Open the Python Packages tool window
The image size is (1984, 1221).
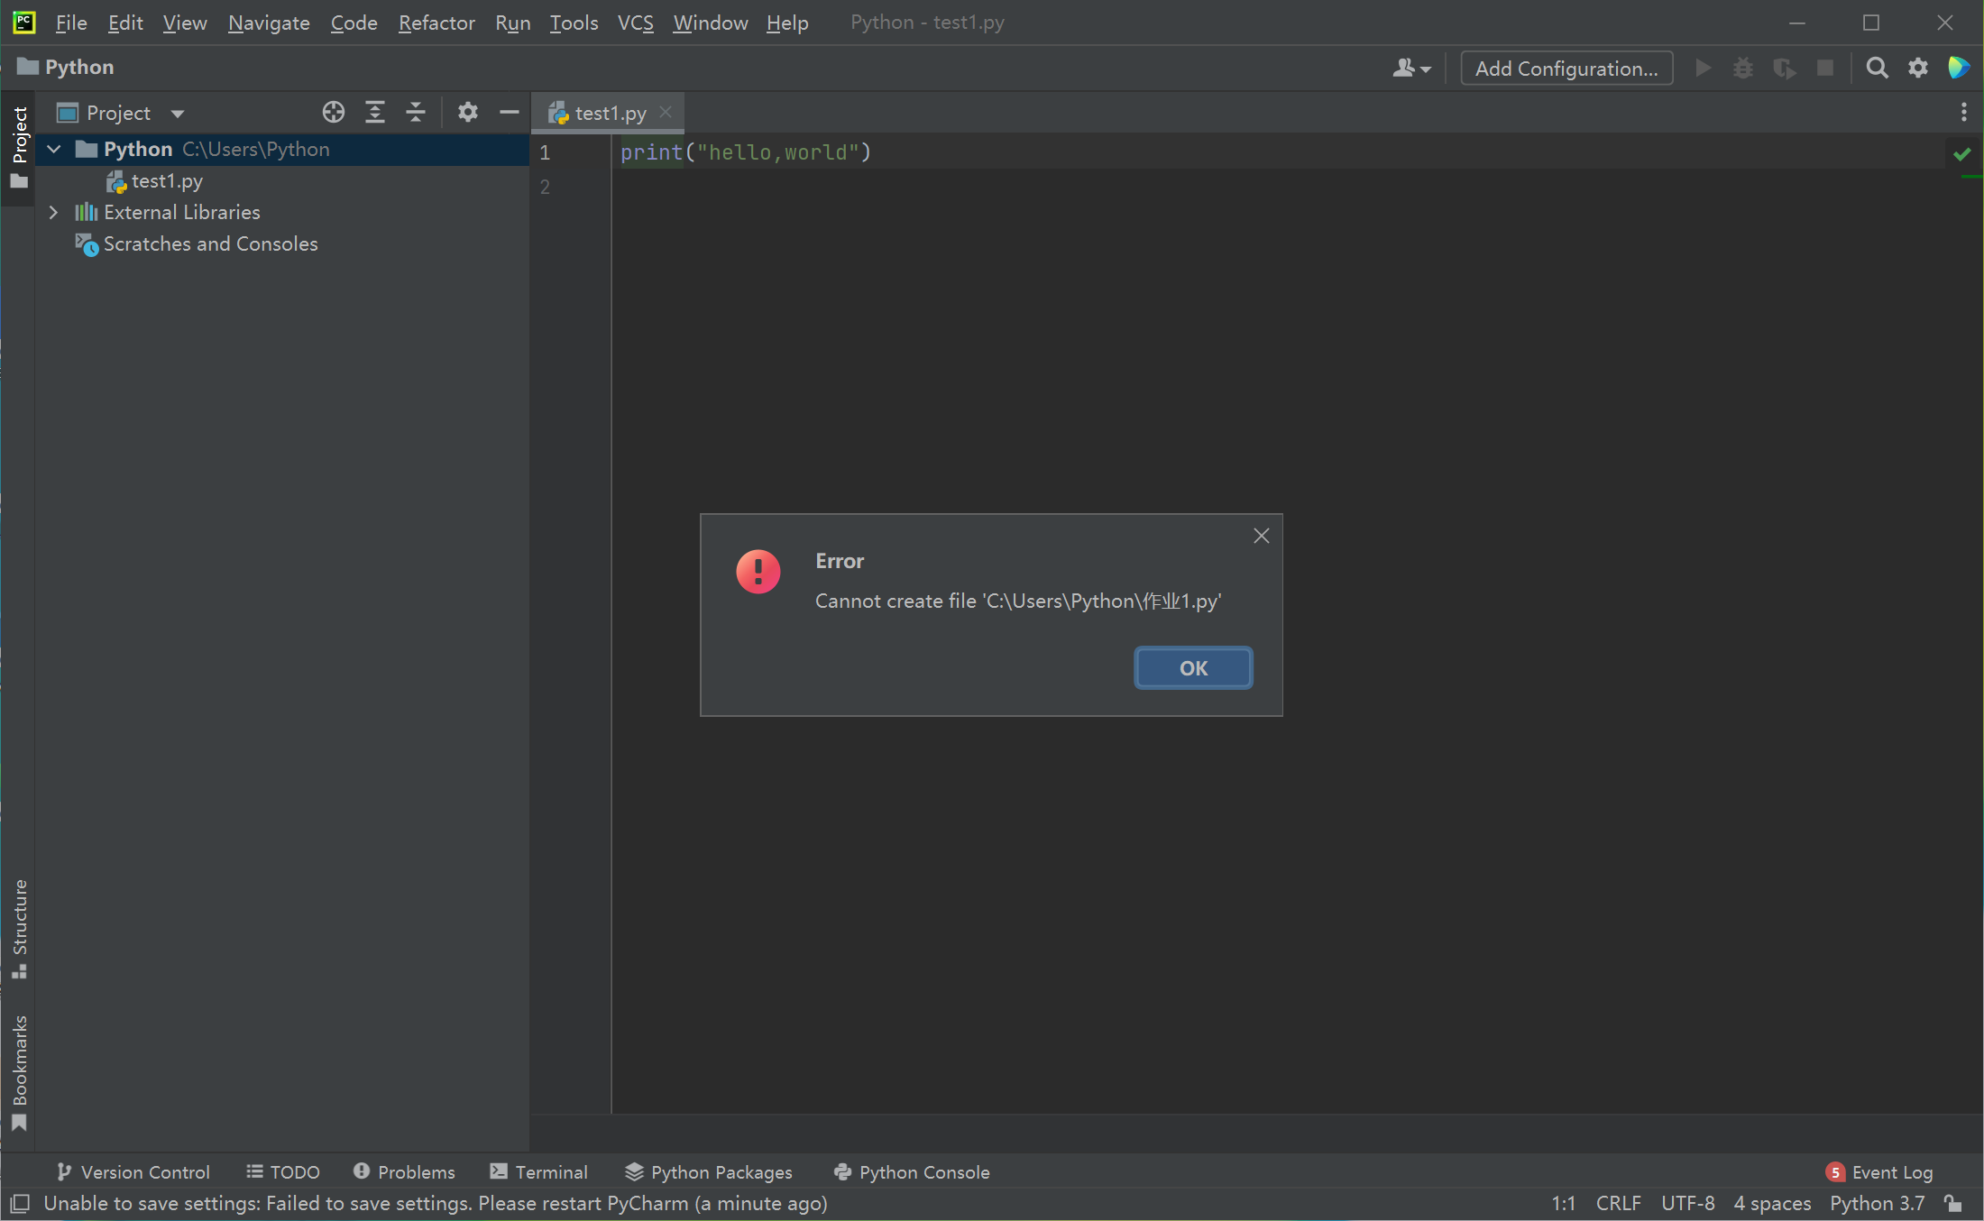(708, 1171)
